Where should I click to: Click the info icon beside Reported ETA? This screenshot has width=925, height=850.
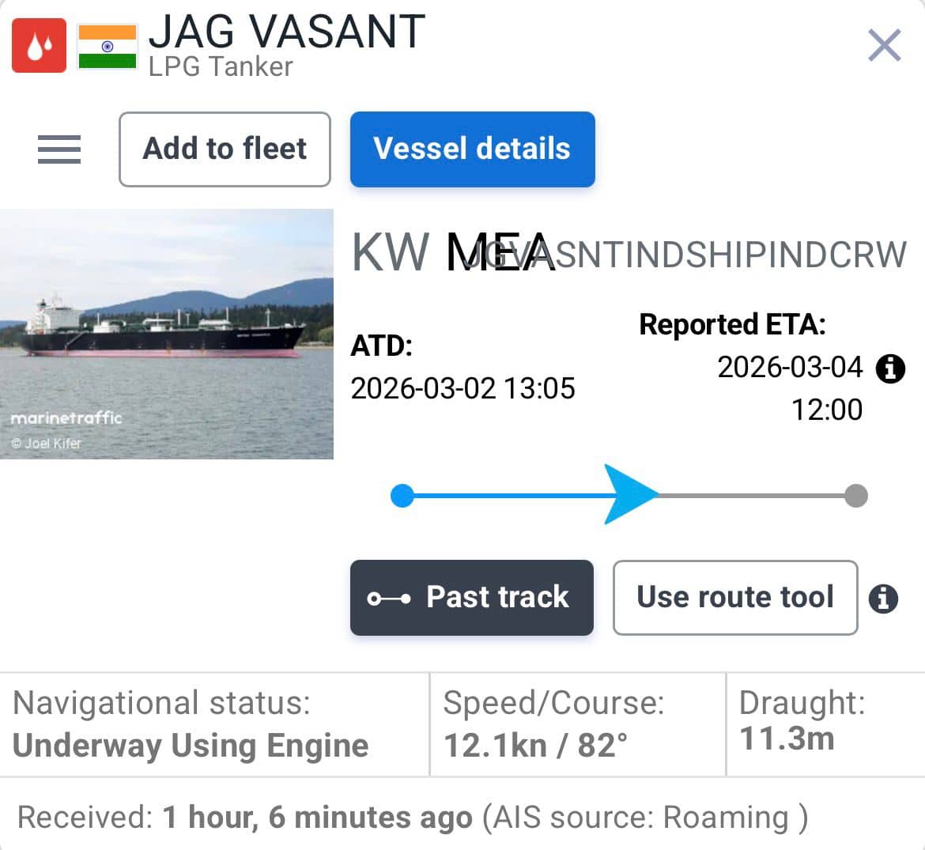(890, 368)
